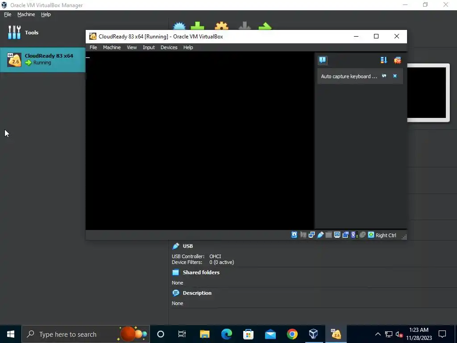Toggle the notification center icon in VM window
457x343 pixels.
coord(323,60)
